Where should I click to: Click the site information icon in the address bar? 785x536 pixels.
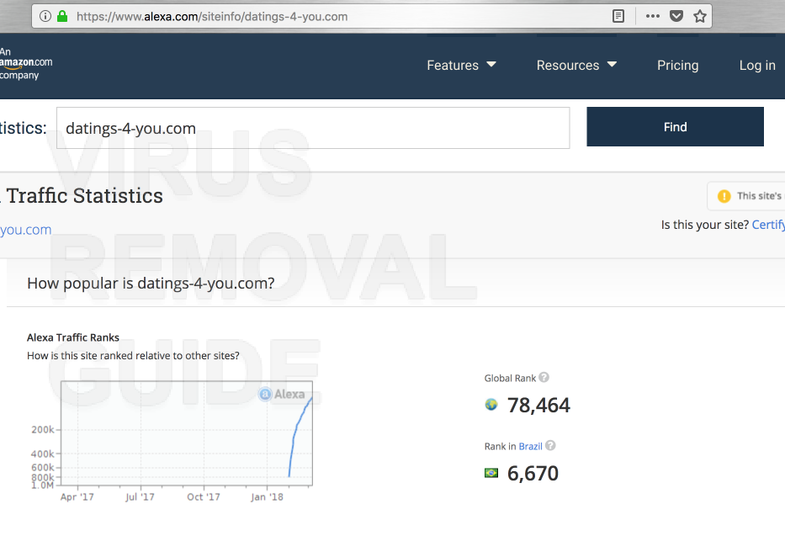45,17
